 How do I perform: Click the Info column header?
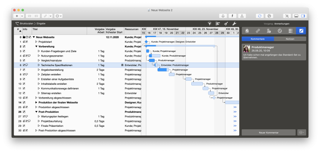(x=27, y=31)
